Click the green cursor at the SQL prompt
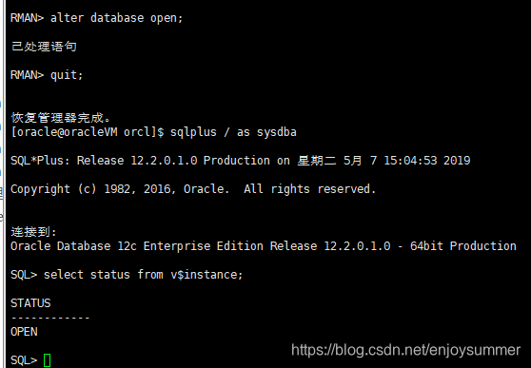 (x=47, y=360)
